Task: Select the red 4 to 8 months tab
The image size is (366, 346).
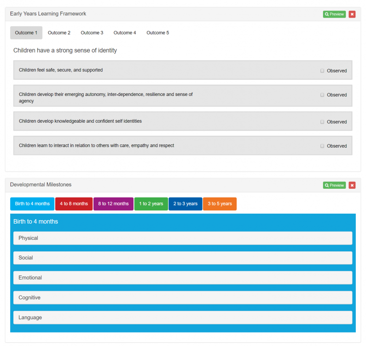Action: coord(74,204)
